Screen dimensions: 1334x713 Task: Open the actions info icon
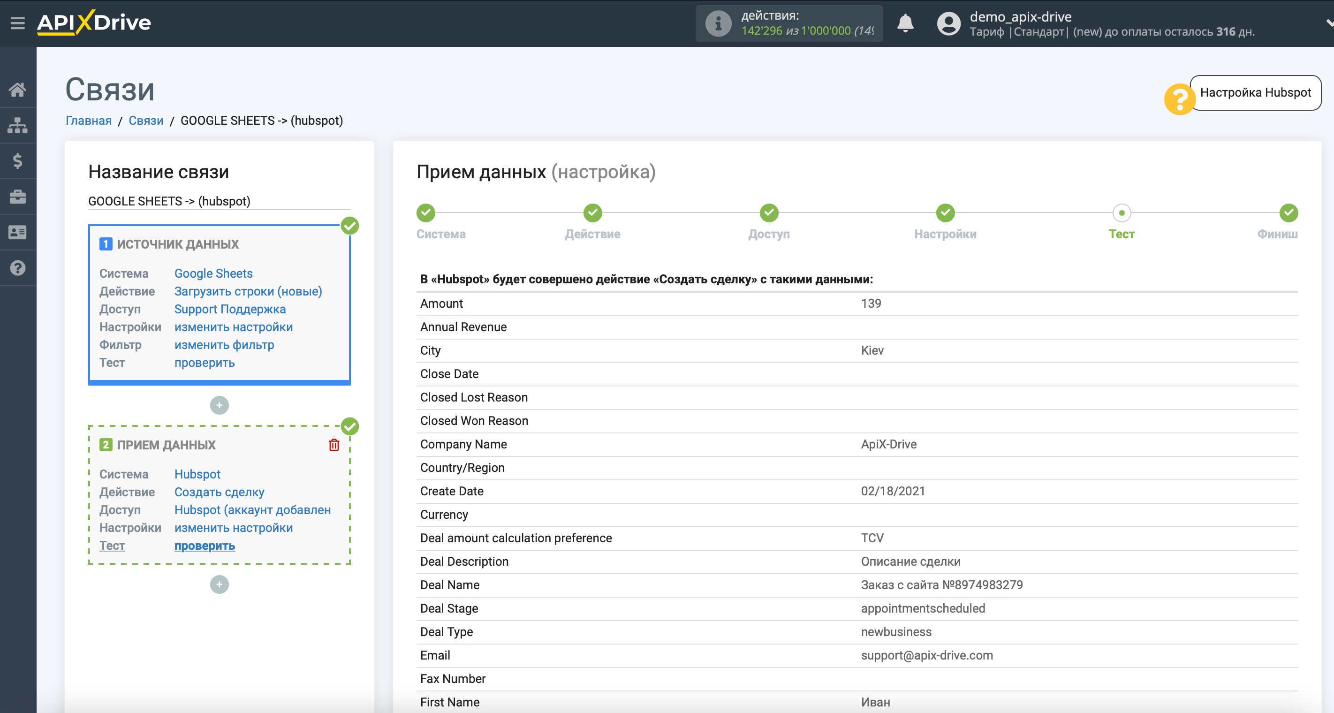pyautogui.click(x=718, y=23)
